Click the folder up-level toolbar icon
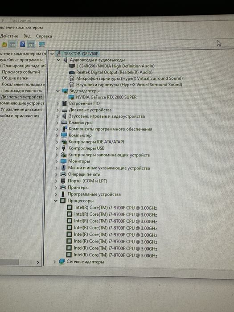Viewport: 234px width, 312px height. coord(4,45)
